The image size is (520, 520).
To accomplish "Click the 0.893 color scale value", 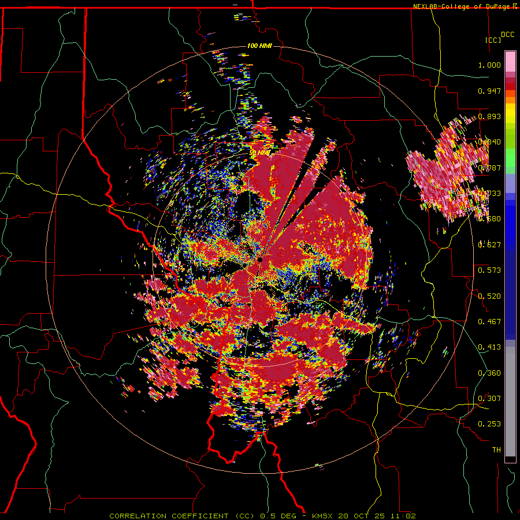I will point(489,116).
